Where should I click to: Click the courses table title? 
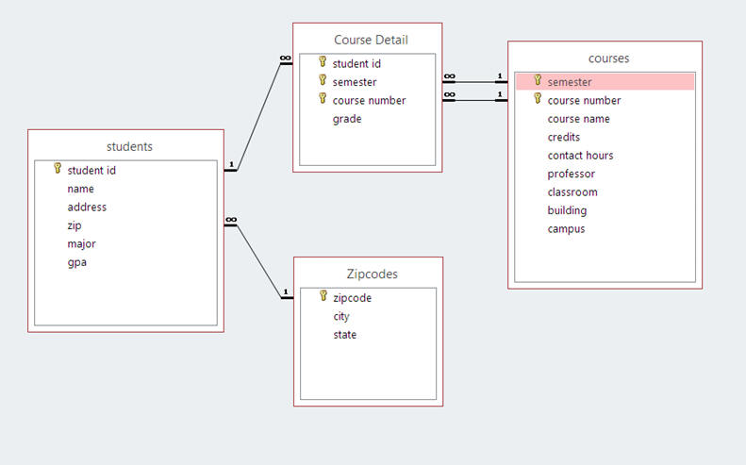(x=606, y=58)
